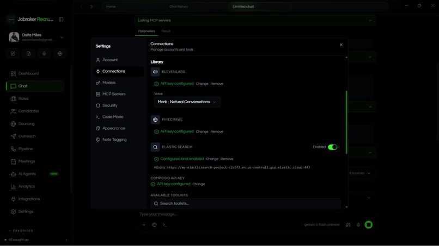Change the Elastic Search configuration

tap(212, 159)
